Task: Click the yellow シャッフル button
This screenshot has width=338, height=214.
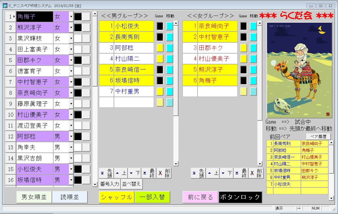Action: pyautogui.click(x=117, y=197)
